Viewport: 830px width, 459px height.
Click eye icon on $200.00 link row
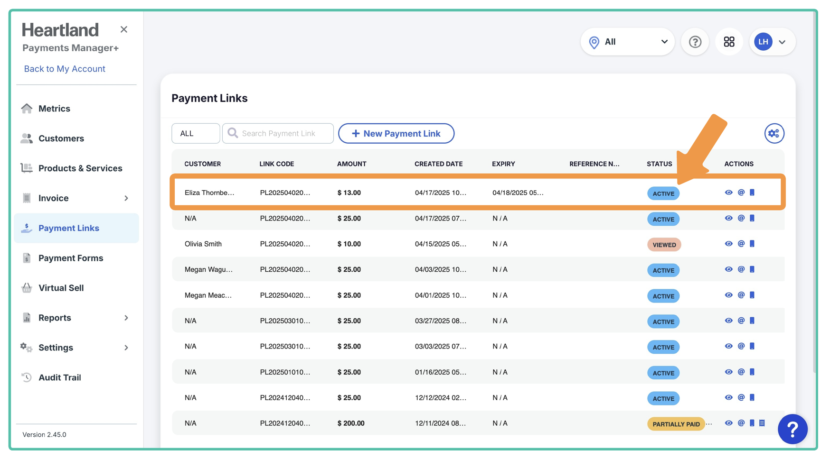click(728, 423)
